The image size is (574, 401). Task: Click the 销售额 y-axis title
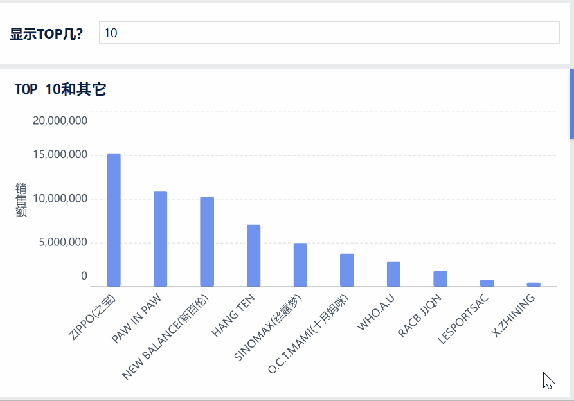[21, 200]
